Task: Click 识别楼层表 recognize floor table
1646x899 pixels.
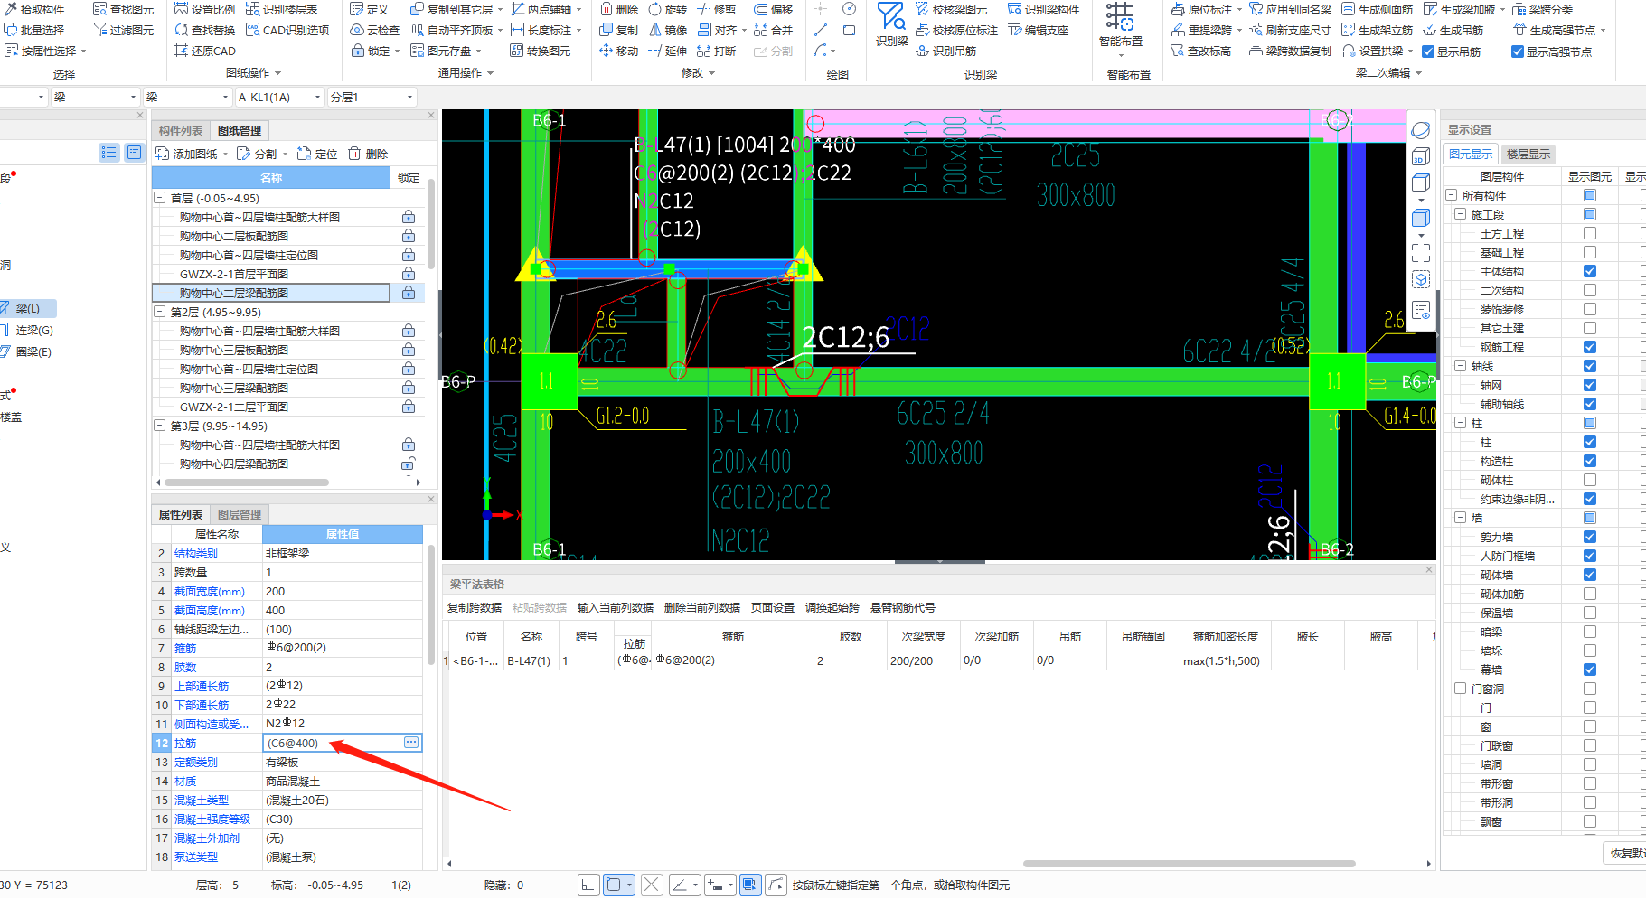Action: click(x=281, y=9)
